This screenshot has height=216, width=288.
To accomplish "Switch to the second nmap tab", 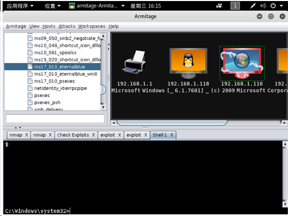I will [39, 135].
